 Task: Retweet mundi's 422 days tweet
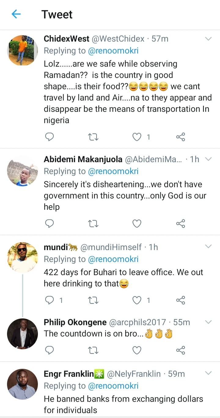[93, 300]
